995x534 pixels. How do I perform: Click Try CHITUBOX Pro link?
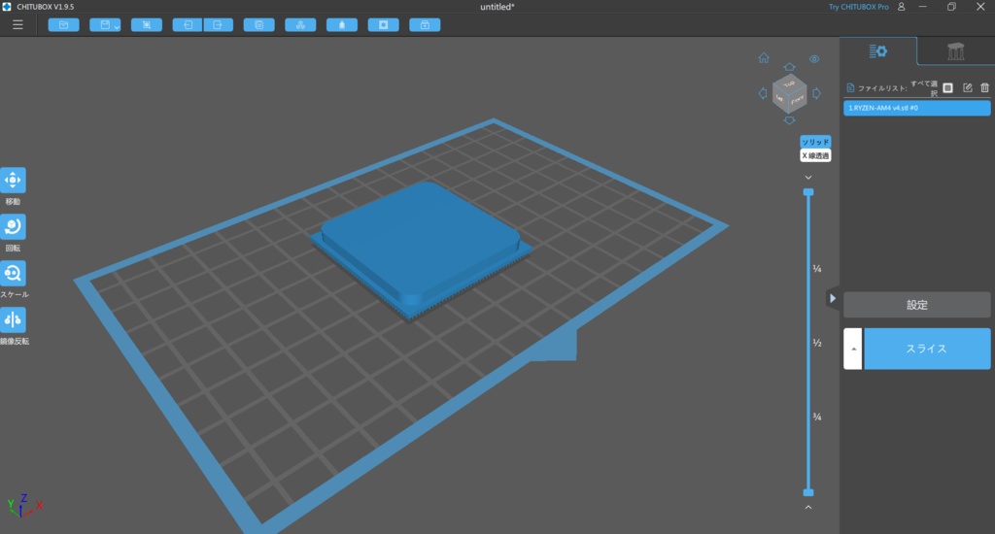pos(859,7)
